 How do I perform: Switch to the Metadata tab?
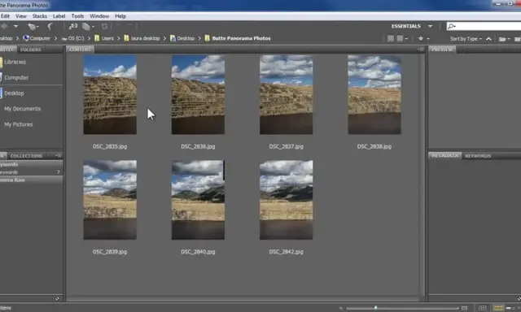click(x=444, y=156)
